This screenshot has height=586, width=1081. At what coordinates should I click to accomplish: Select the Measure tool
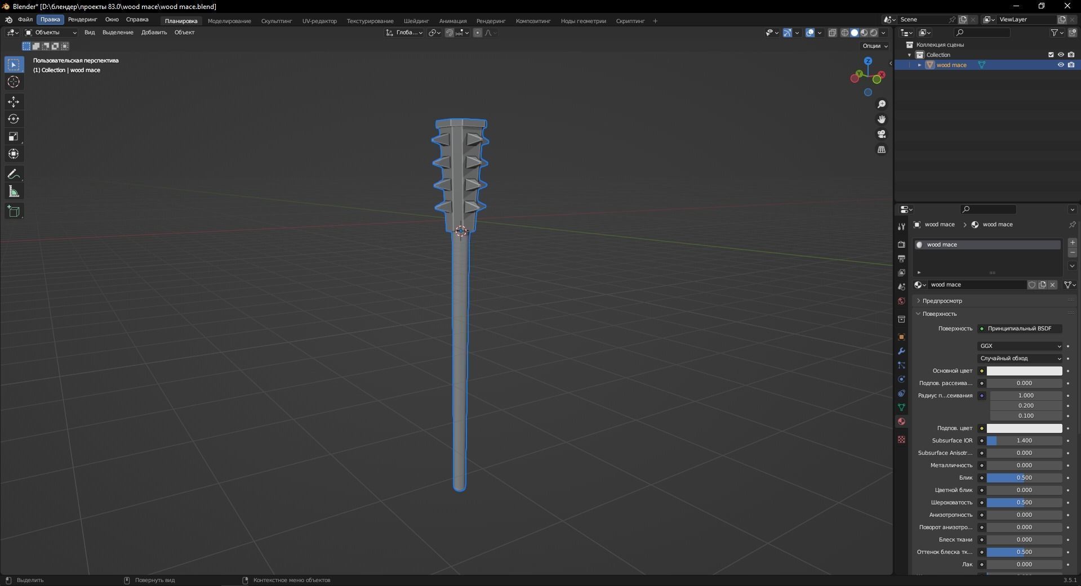(x=14, y=192)
